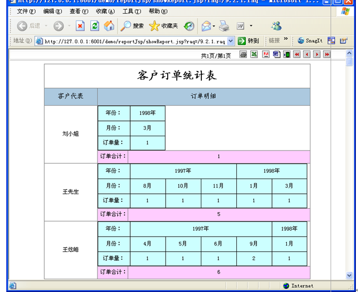358x292 pixels.
Task: Click the 10月 month cell
Action: coord(183,186)
